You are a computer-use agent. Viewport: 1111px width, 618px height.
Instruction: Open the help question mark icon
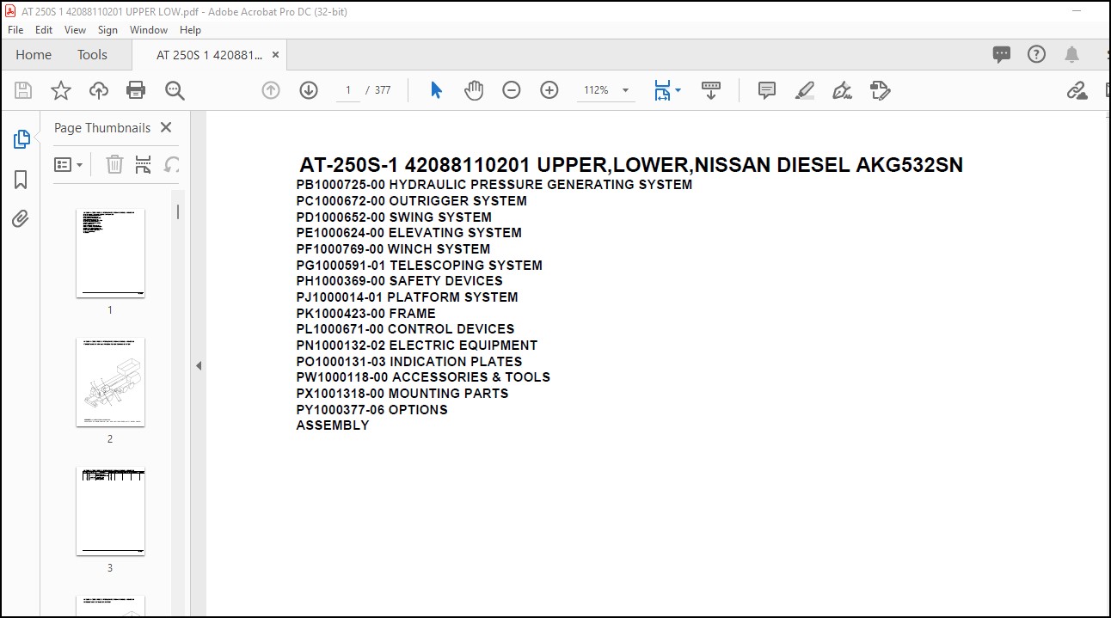1037,54
